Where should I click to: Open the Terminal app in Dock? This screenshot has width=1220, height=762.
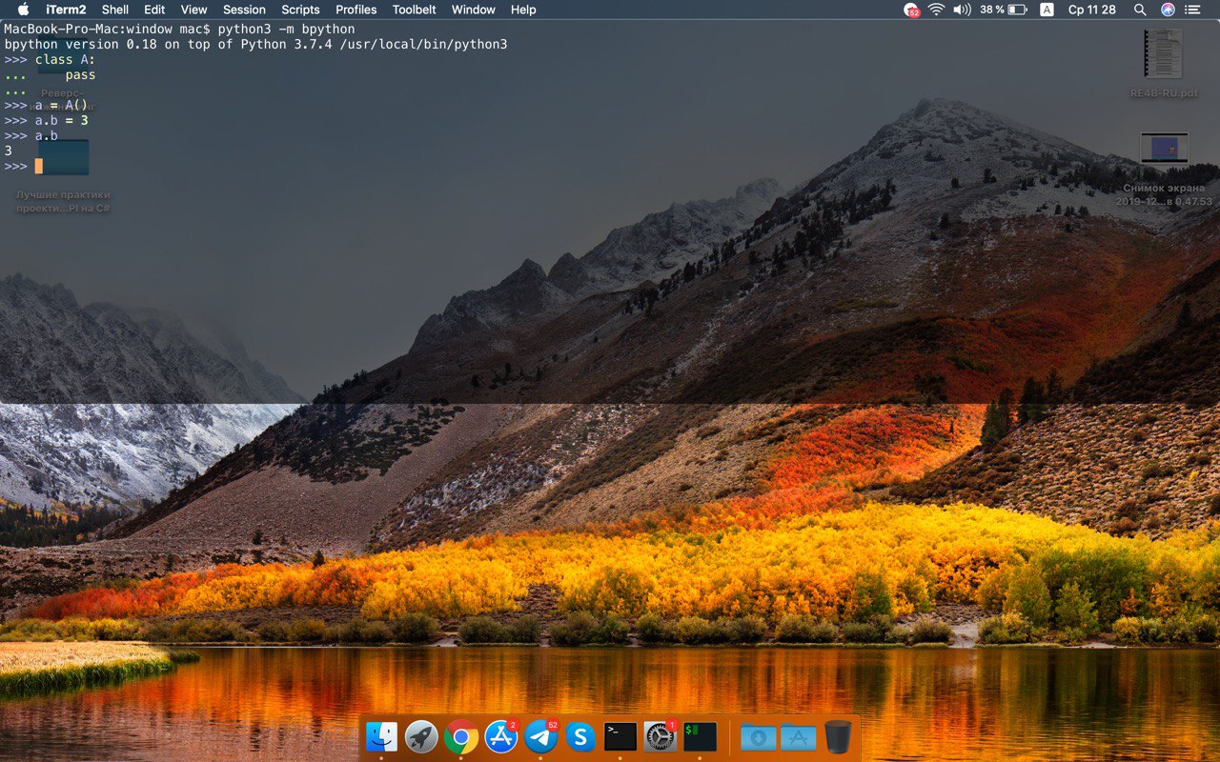click(620, 736)
